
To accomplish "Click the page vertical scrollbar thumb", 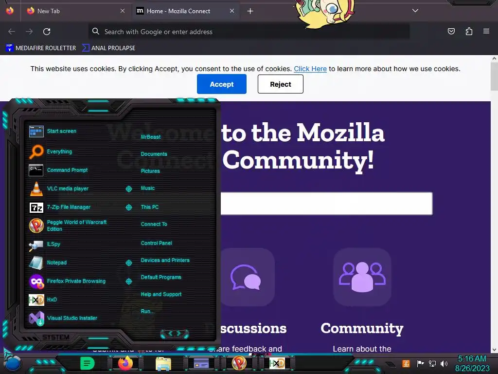I will pos(494,76).
